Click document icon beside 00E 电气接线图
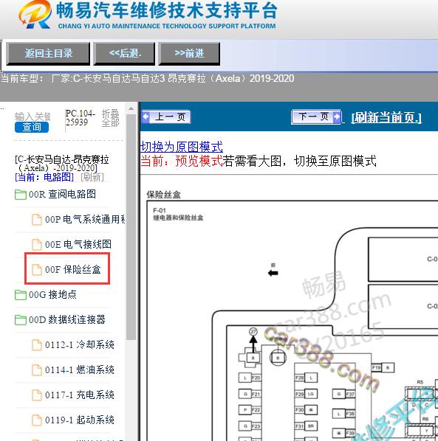The image size is (438, 441). point(37,245)
